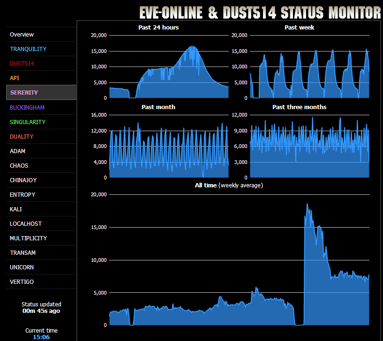This screenshot has width=383, height=341.
Task: Click the EVE-ONLINE & DUST514 Status Monitor title
Action: (260, 12)
